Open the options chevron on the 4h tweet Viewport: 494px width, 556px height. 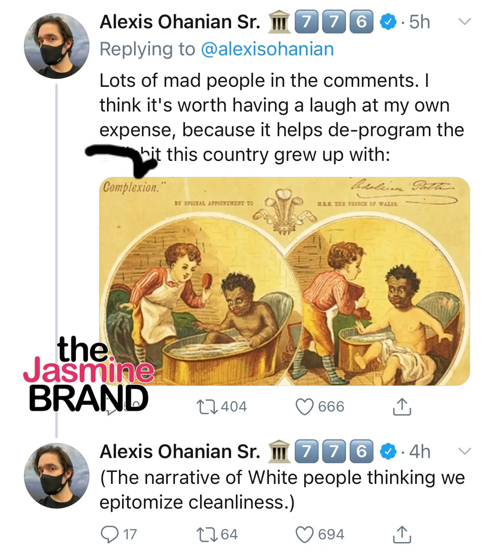pyautogui.click(x=464, y=451)
